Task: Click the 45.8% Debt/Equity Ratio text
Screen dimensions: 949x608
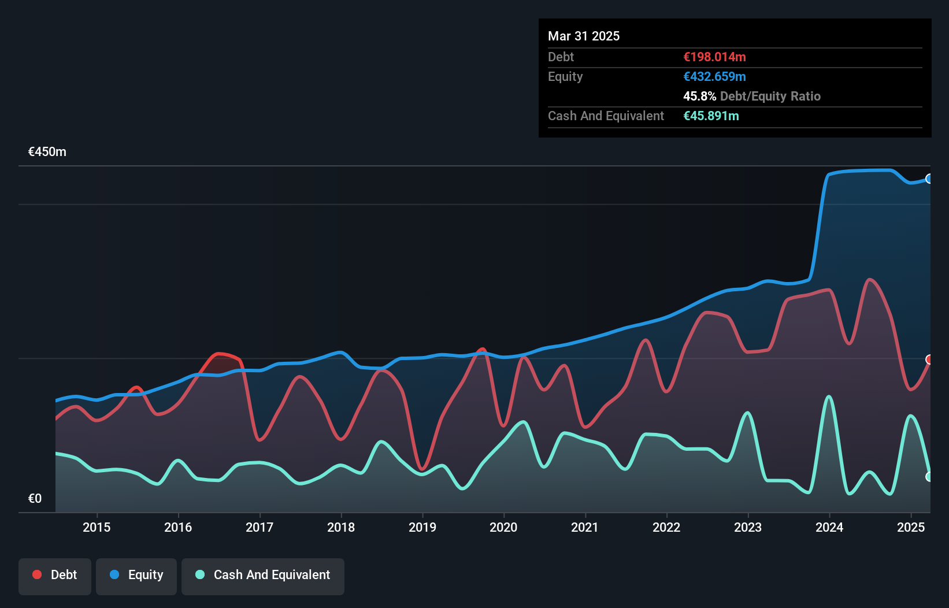Action: [752, 96]
